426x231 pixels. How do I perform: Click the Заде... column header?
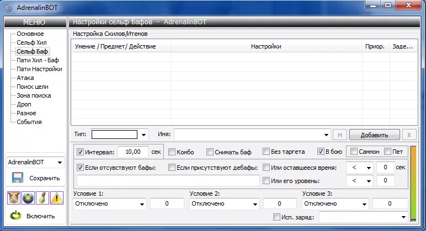click(x=403, y=46)
